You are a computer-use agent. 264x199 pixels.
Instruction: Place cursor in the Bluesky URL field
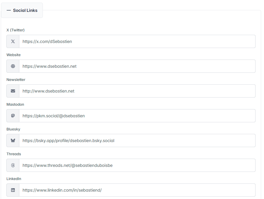pos(137,140)
